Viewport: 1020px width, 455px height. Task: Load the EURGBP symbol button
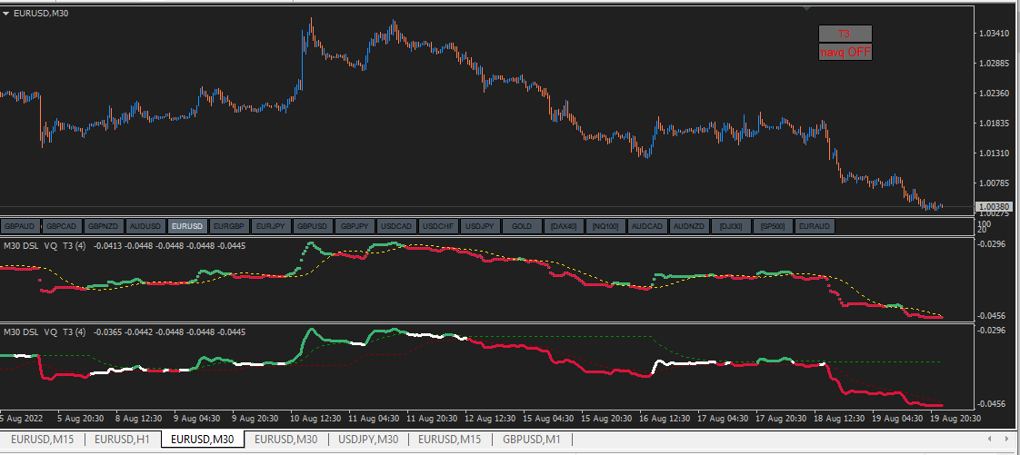(230, 226)
